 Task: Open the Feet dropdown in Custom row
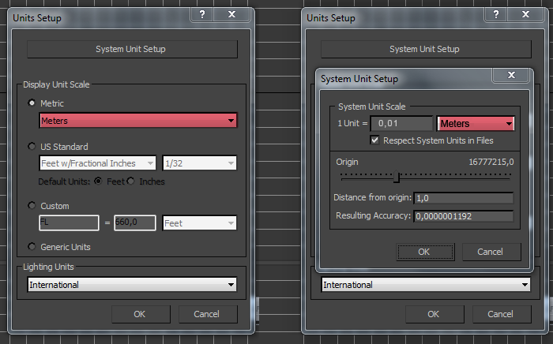[199, 222]
